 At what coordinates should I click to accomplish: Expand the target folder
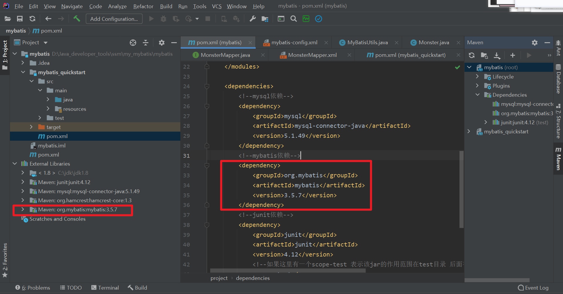(x=31, y=127)
